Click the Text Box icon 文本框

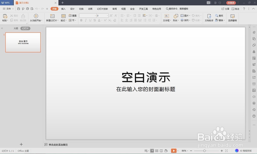point(167,16)
